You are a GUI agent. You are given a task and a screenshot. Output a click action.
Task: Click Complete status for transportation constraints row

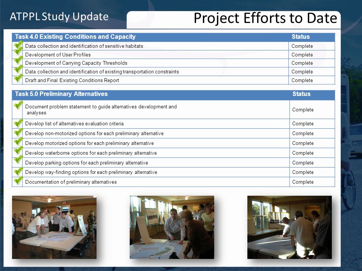(302, 72)
